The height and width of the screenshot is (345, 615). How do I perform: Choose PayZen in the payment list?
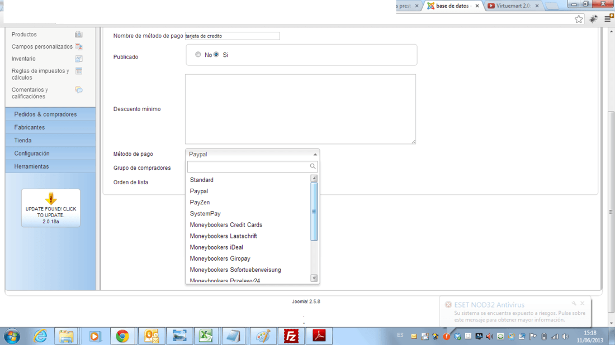[248, 203]
